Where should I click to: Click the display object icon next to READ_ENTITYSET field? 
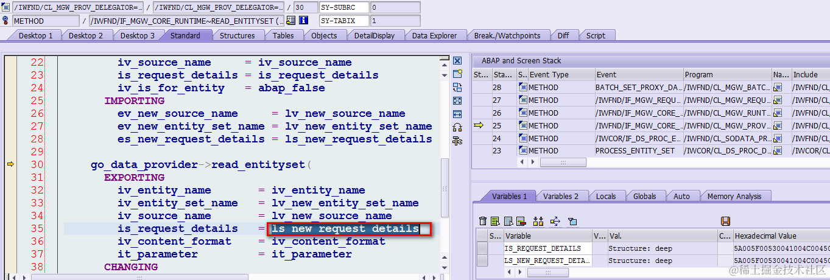(291, 20)
